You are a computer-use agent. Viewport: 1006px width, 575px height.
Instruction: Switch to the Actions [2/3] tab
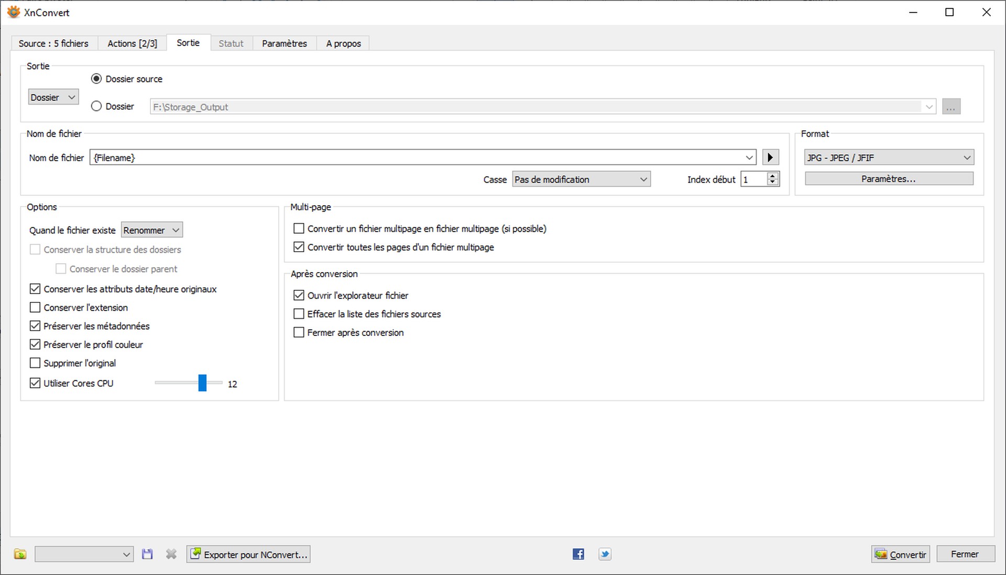(132, 43)
